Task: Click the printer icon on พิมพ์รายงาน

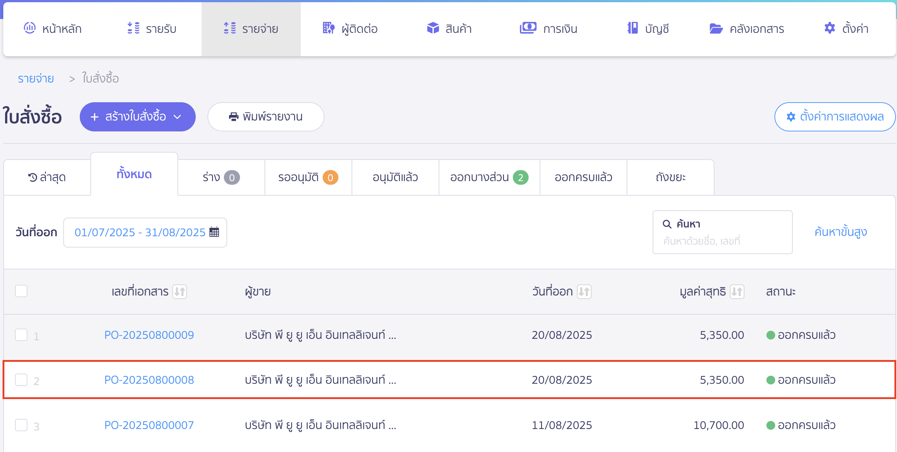Action: pos(233,117)
